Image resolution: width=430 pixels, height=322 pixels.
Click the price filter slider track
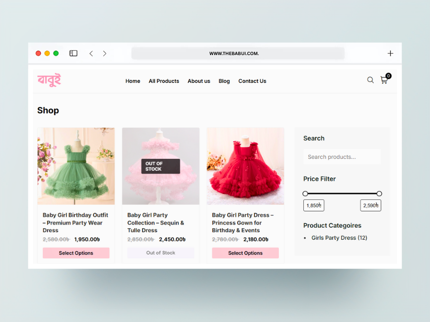342,193
